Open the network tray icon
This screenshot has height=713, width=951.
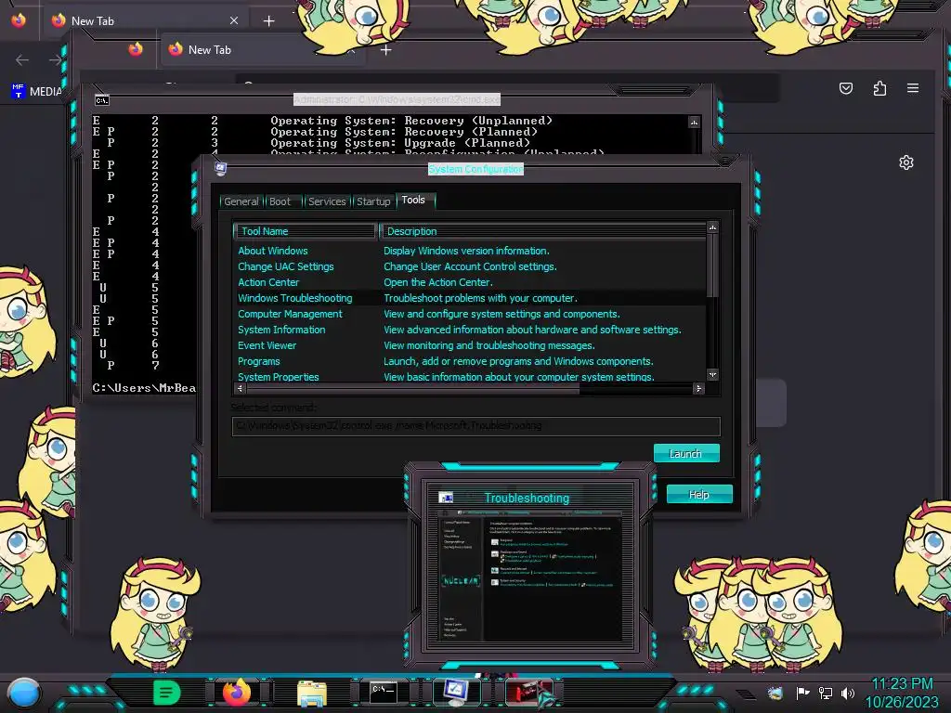(826, 693)
